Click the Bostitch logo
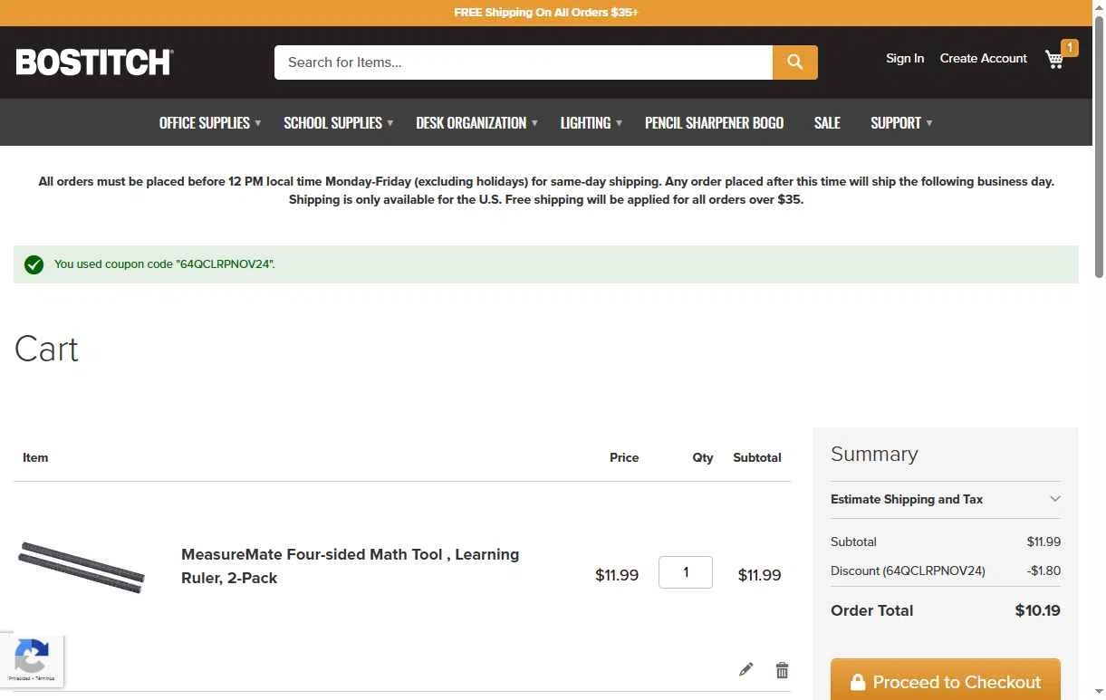 click(x=94, y=62)
